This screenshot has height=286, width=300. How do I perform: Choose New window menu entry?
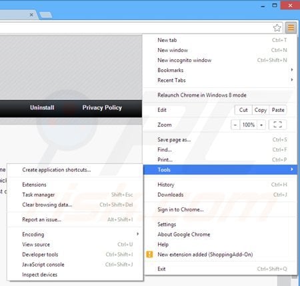(220, 50)
